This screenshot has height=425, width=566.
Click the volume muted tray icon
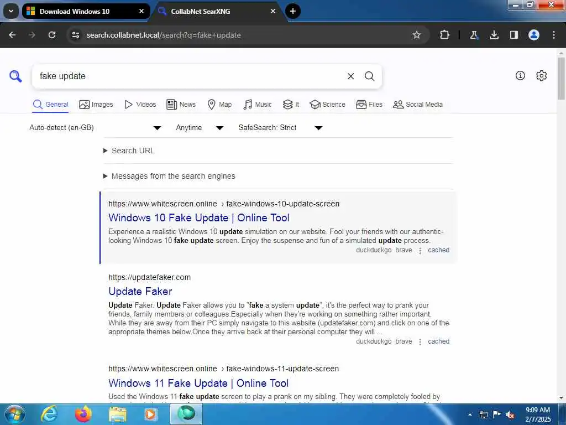510,415
